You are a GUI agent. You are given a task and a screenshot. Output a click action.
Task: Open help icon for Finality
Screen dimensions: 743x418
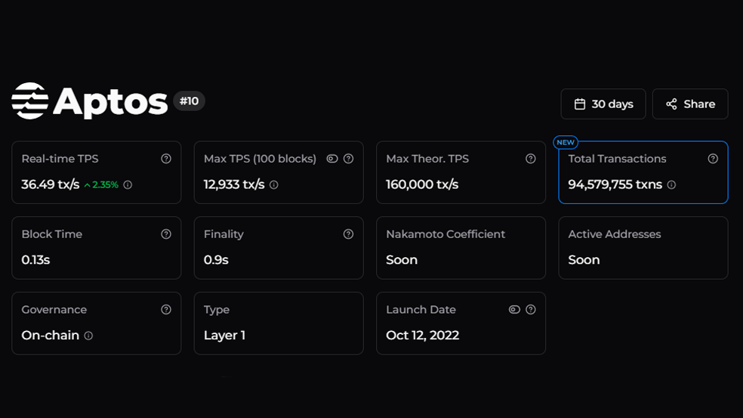coord(348,234)
